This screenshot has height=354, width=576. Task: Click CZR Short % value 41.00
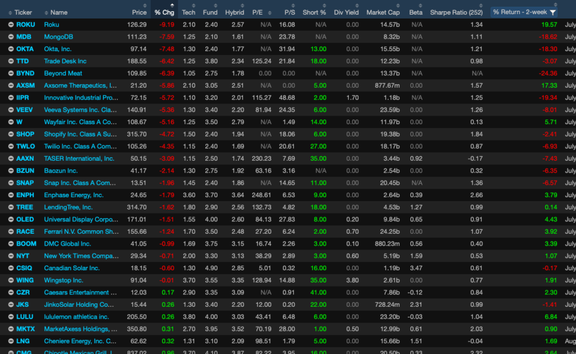point(318,292)
